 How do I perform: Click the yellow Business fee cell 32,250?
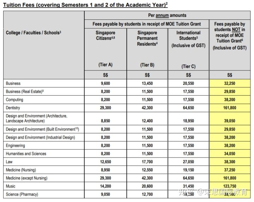click(230, 84)
